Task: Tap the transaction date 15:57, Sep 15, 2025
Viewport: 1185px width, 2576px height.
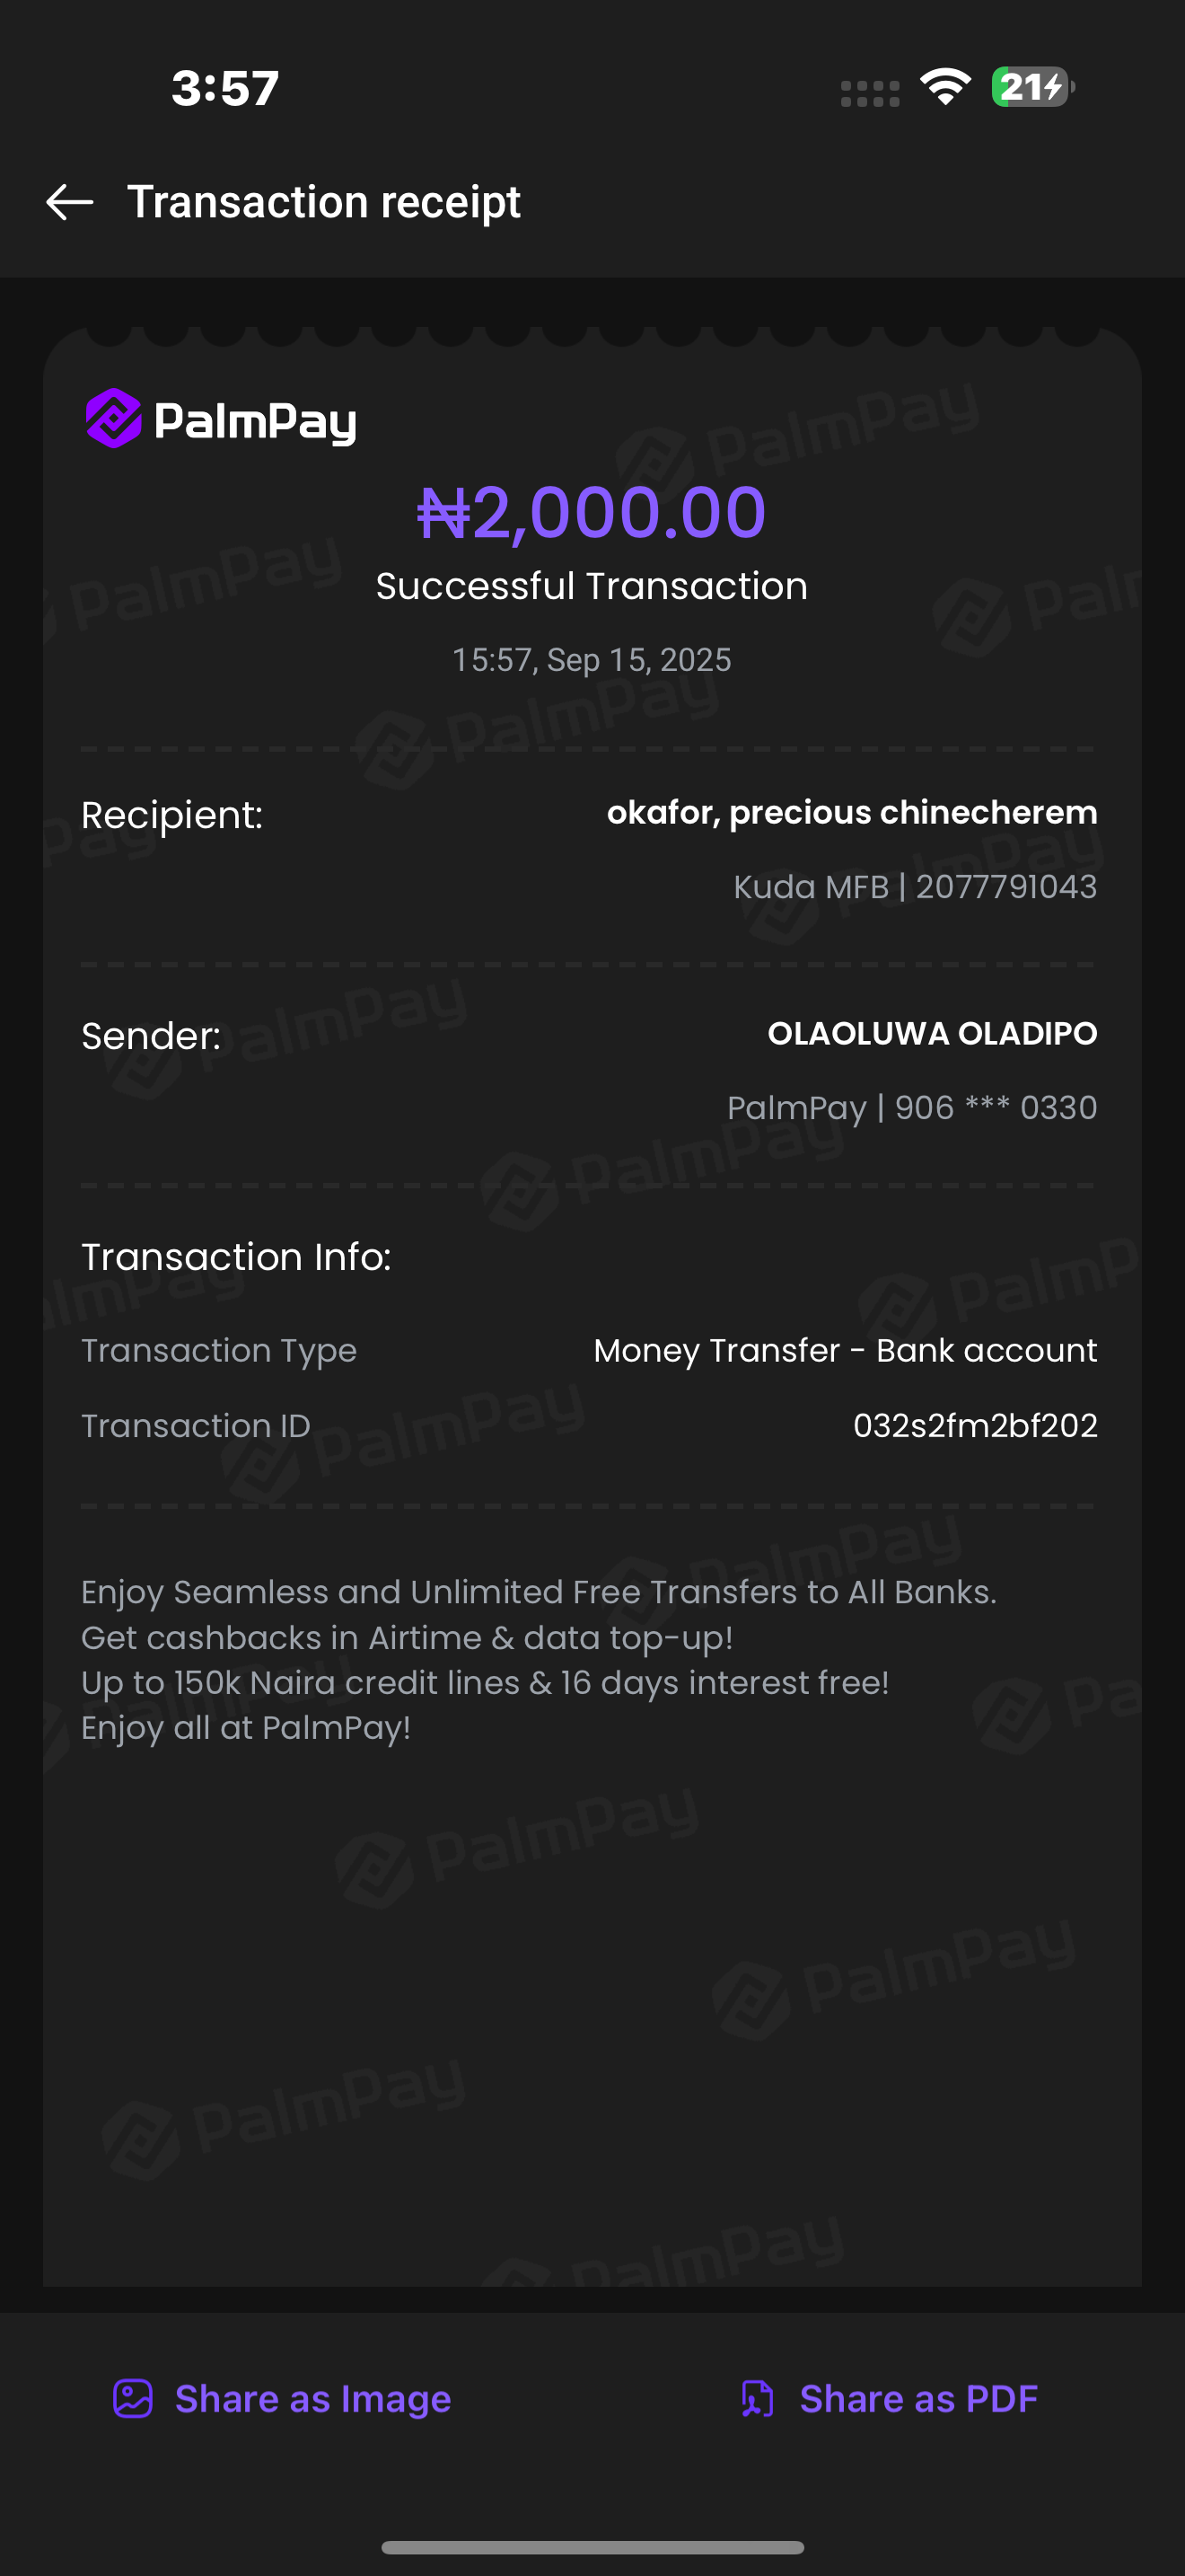Action: pos(592,660)
